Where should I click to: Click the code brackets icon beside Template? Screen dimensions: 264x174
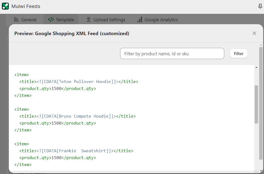pos(51,20)
